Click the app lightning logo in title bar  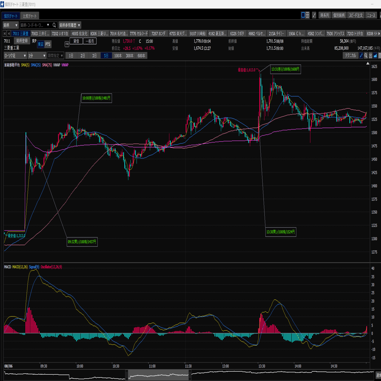(2, 4)
